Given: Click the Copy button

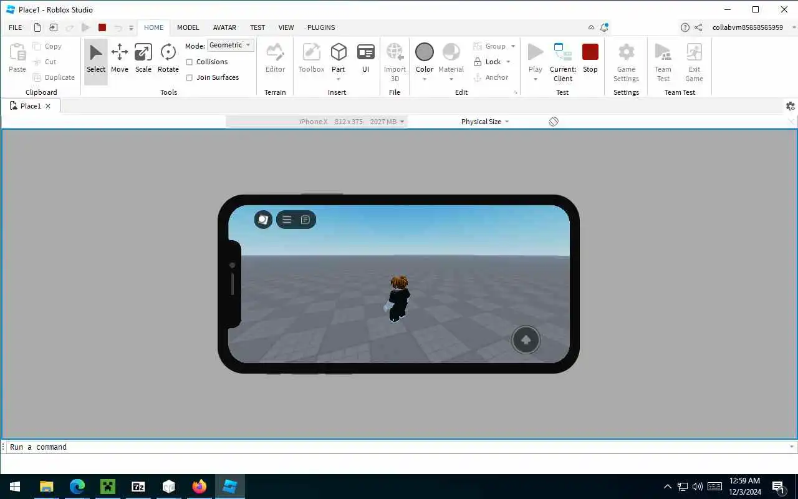Looking at the screenshot, I should pyautogui.click(x=47, y=46).
